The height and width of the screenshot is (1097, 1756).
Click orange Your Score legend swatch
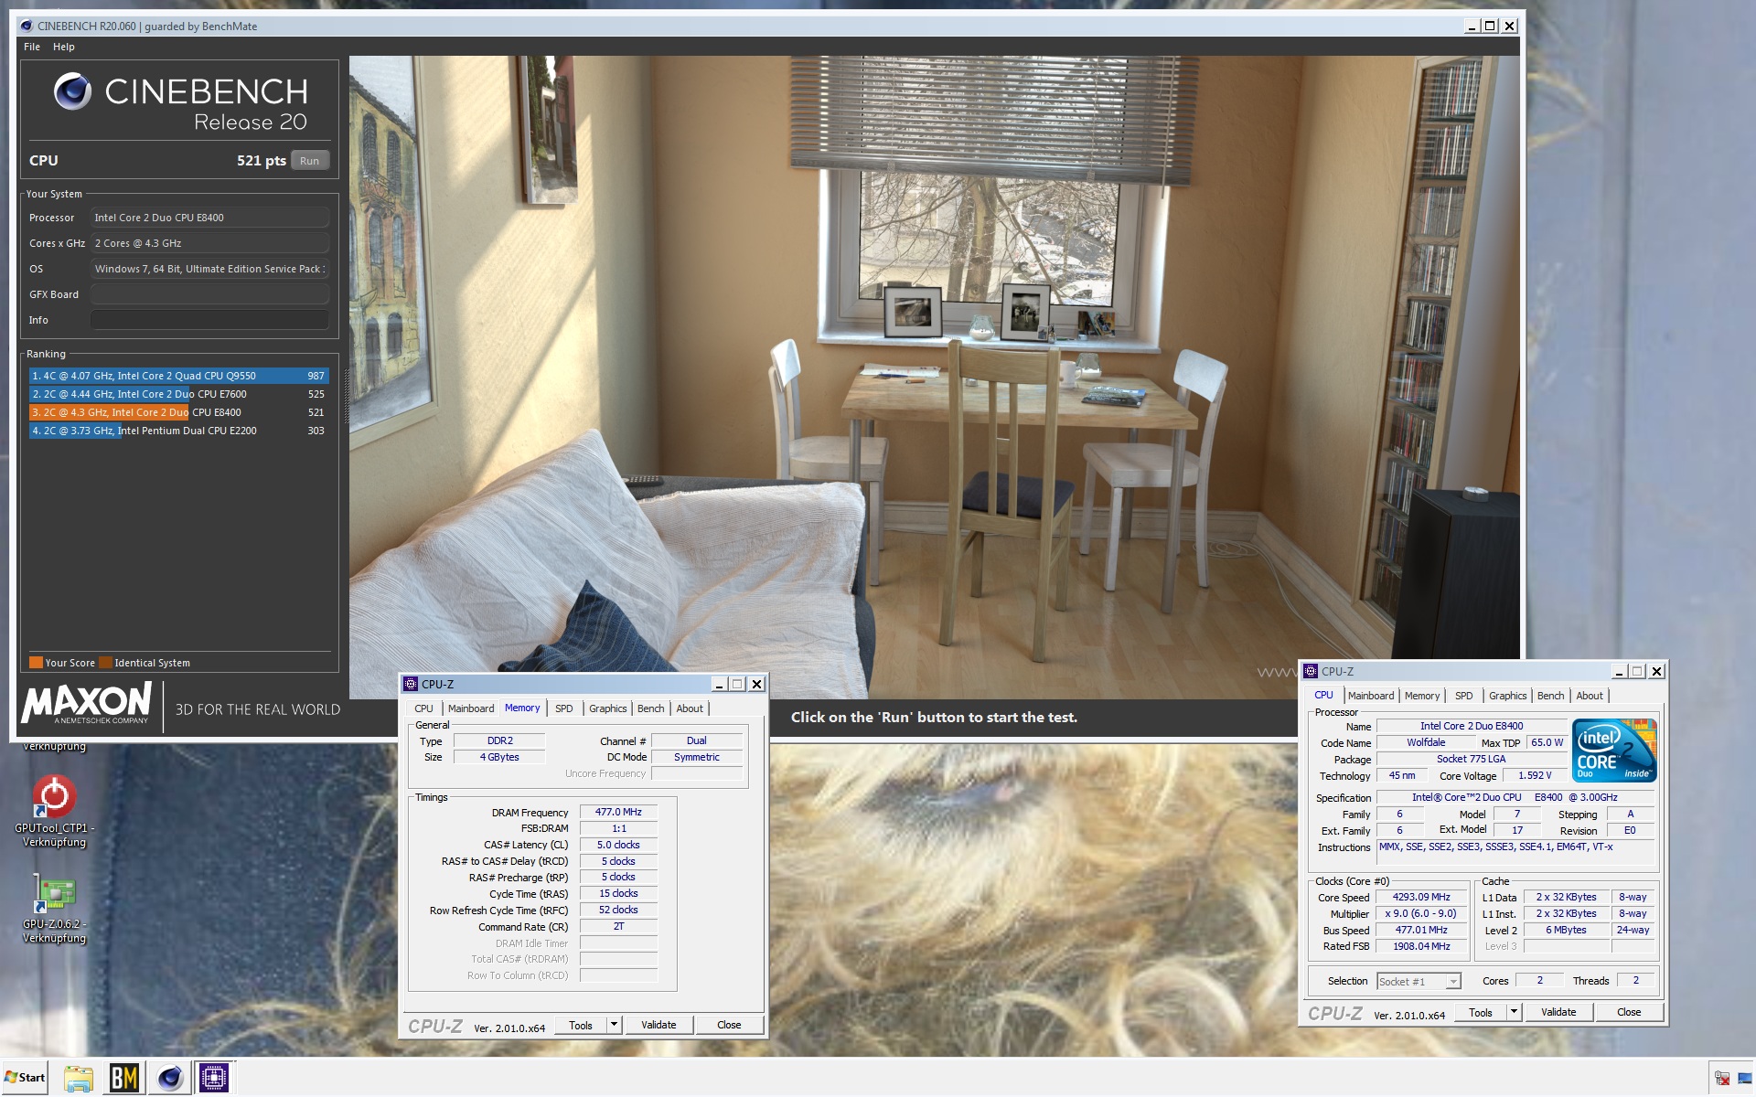click(36, 663)
